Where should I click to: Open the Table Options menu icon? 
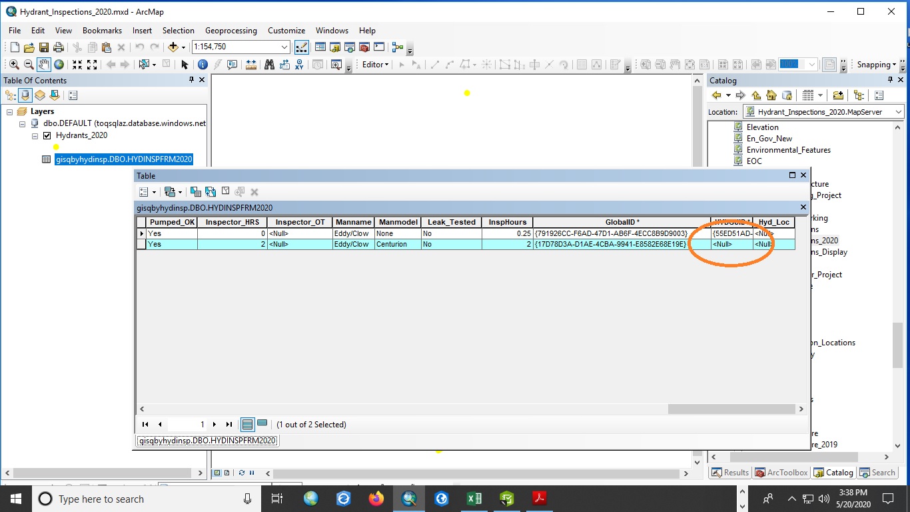(x=146, y=192)
